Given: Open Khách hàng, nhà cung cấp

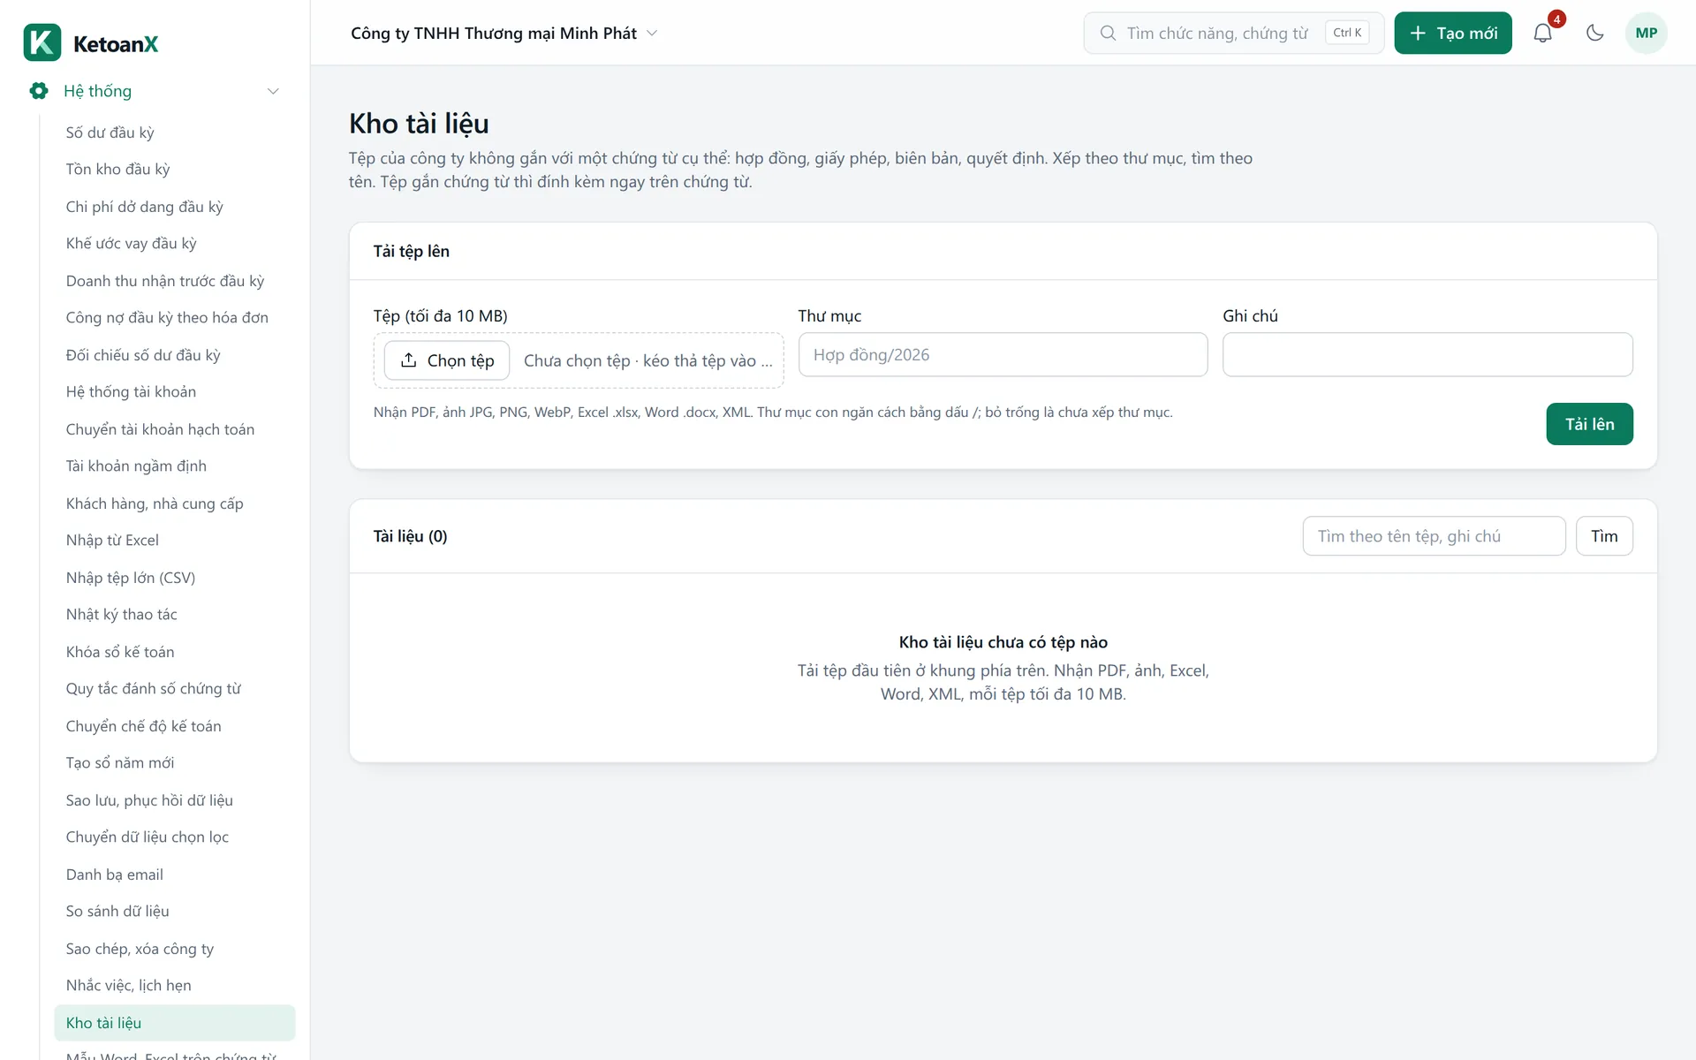Looking at the screenshot, I should point(175,503).
